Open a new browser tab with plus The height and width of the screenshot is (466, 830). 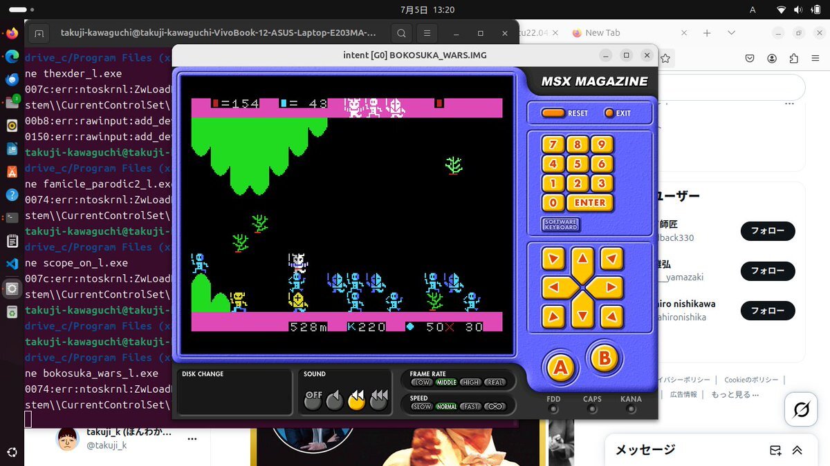[x=707, y=32]
